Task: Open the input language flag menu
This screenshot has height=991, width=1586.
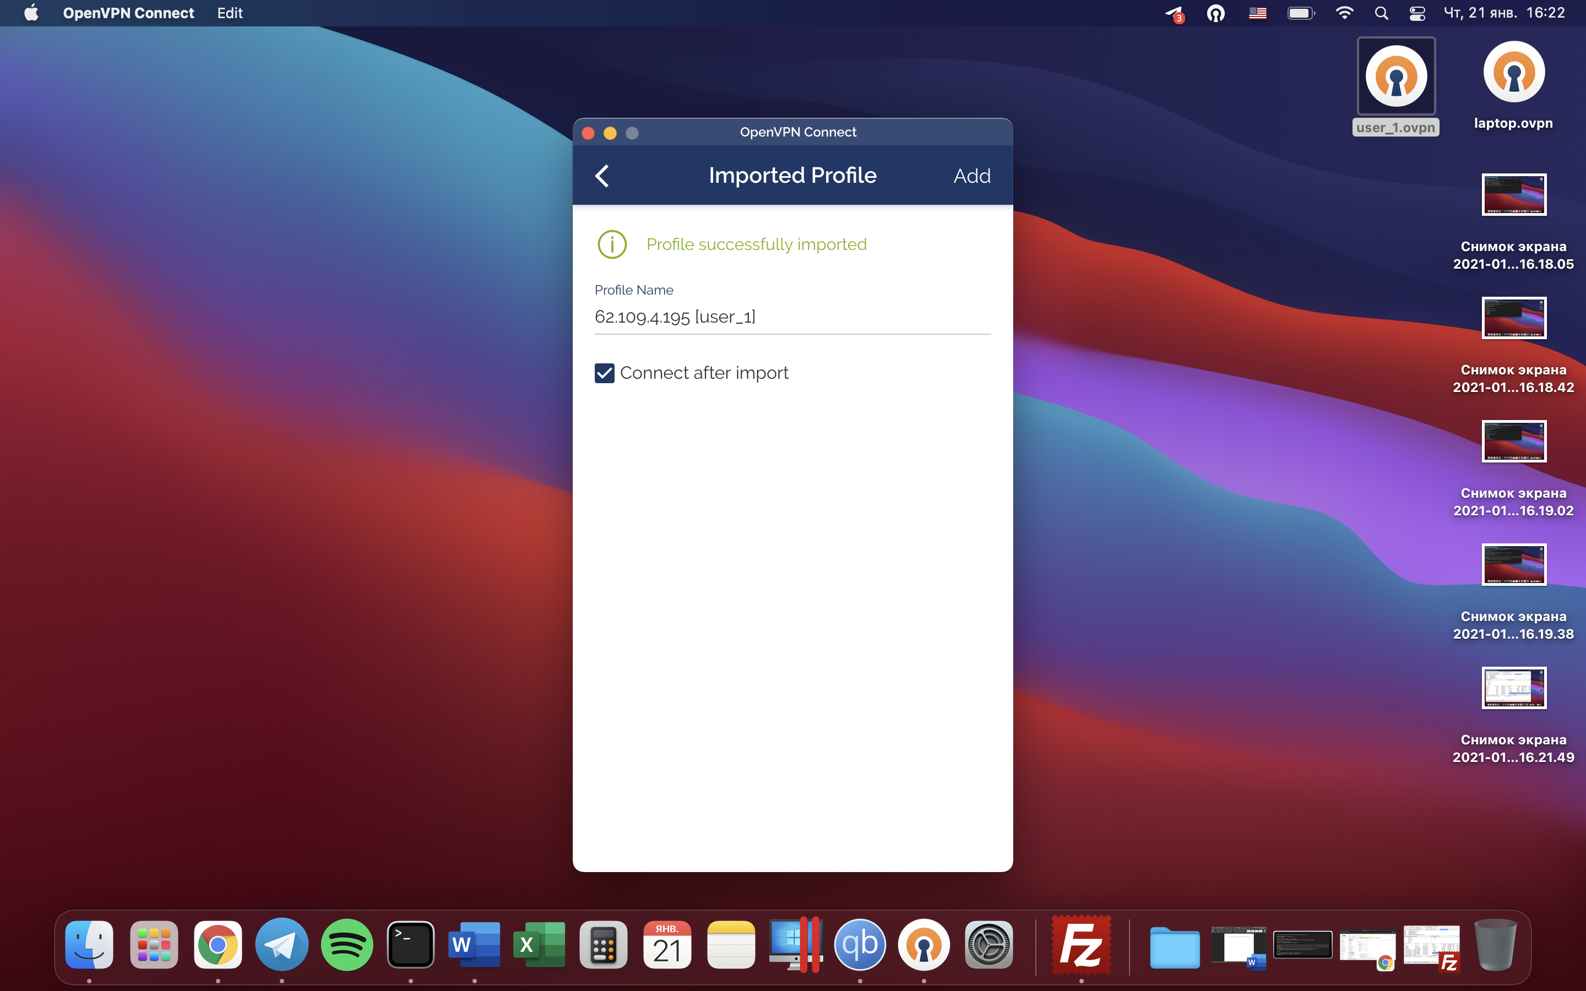Action: pyautogui.click(x=1257, y=13)
